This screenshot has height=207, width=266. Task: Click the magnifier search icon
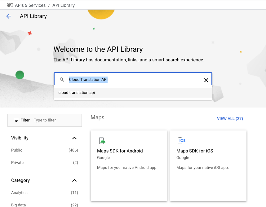[x=62, y=80]
